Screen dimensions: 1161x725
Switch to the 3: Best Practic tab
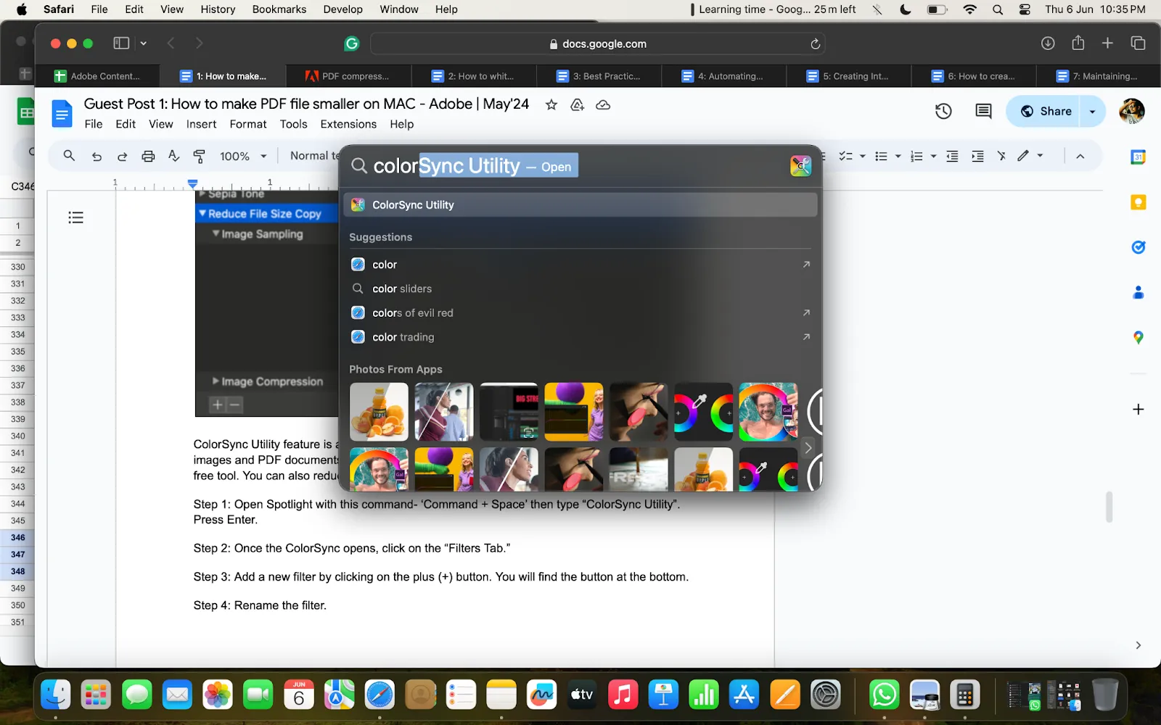tap(599, 76)
